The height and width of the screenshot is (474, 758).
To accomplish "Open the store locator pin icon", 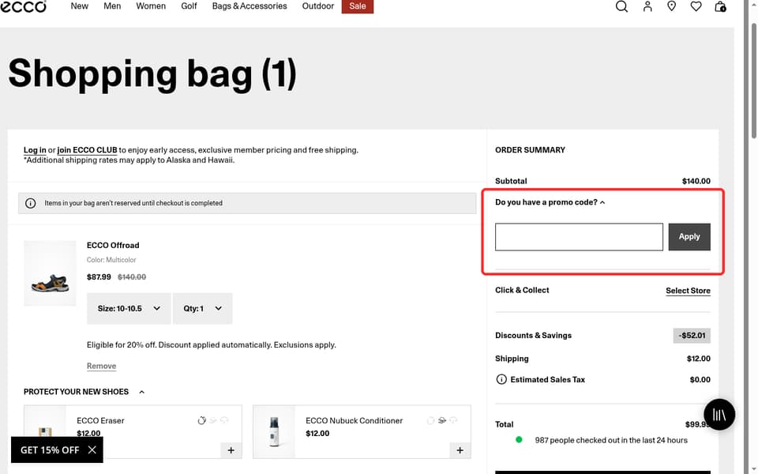I will click(x=671, y=6).
